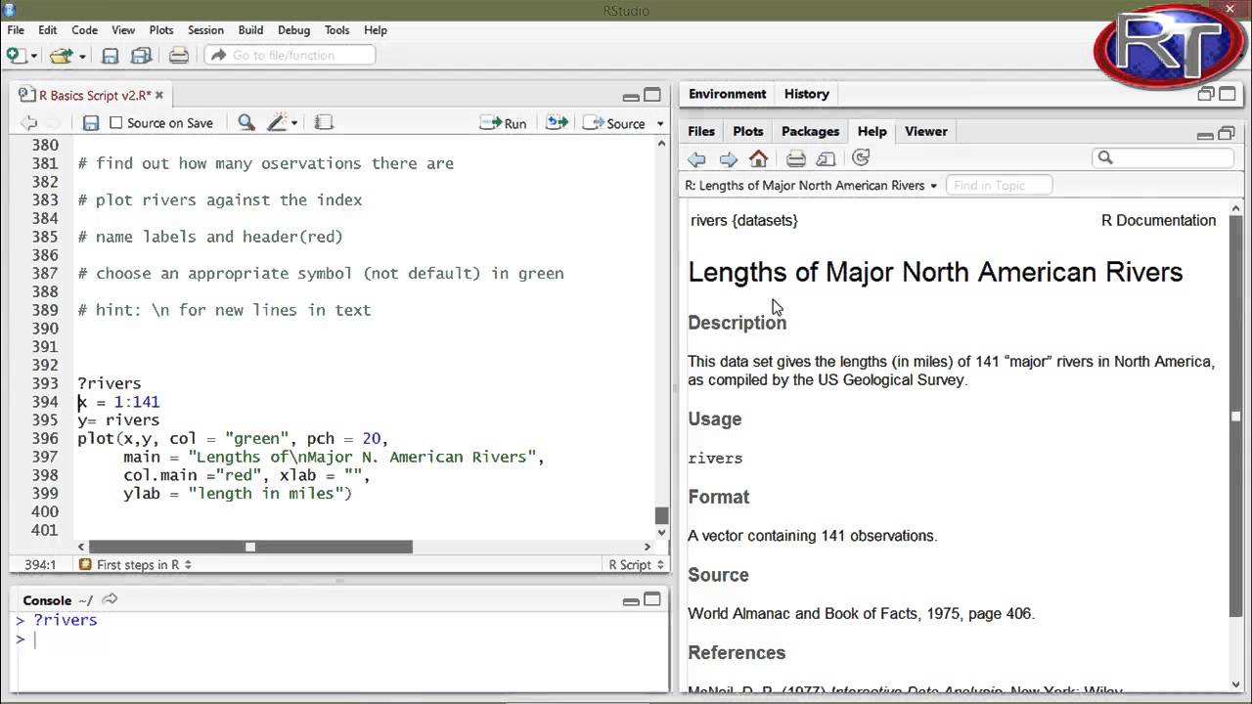Go back to previous help topic

tap(696, 158)
